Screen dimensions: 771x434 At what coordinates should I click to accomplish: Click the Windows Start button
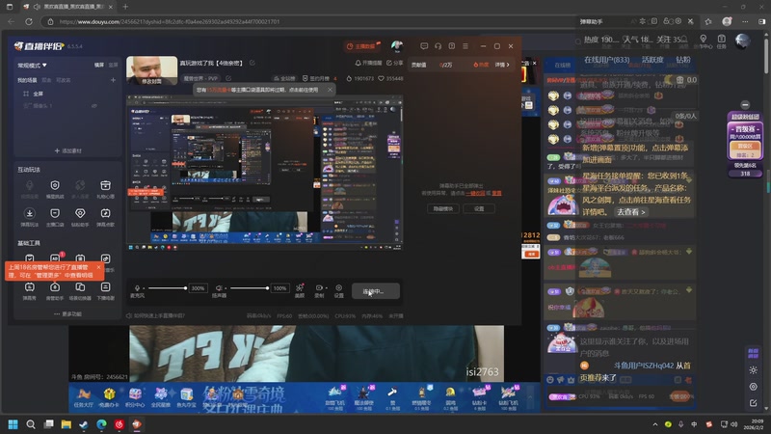coord(13,424)
